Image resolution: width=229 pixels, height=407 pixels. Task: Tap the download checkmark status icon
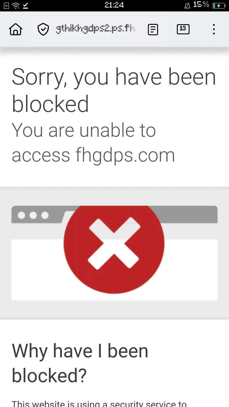coord(25,5)
